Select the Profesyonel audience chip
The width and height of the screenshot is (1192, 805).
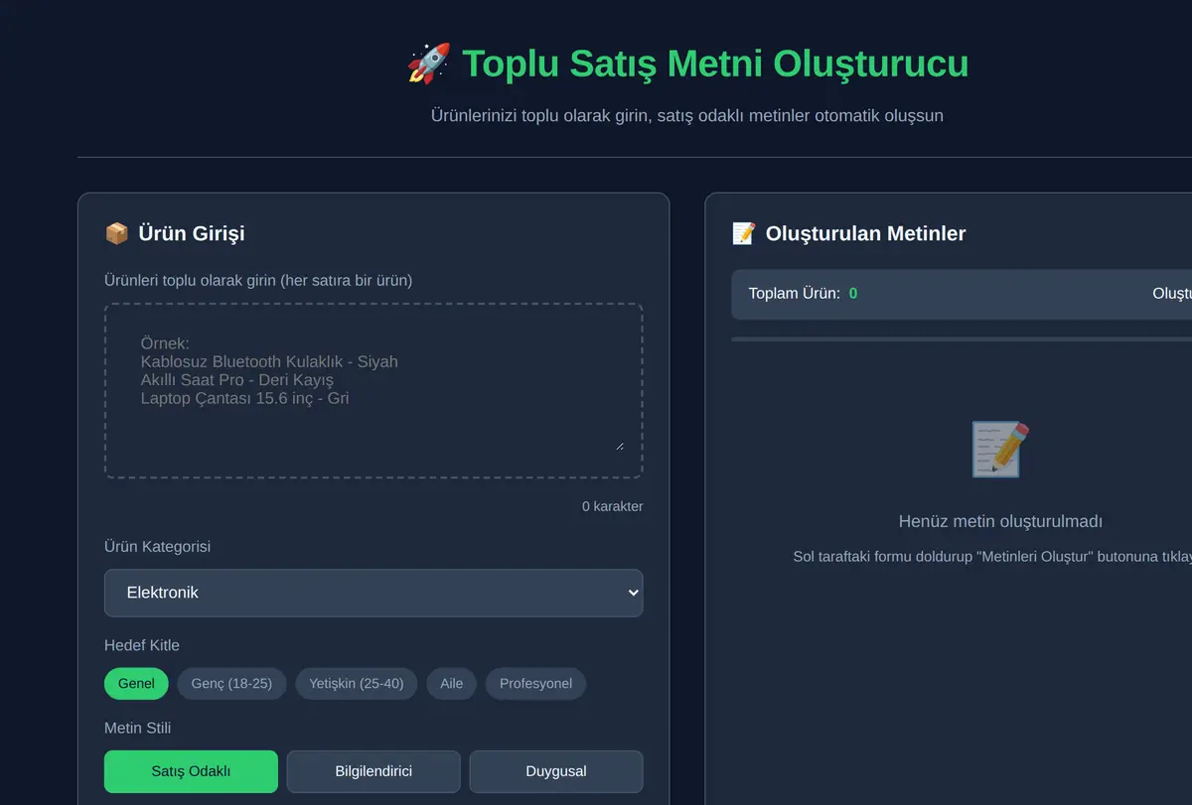click(x=535, y=684)
